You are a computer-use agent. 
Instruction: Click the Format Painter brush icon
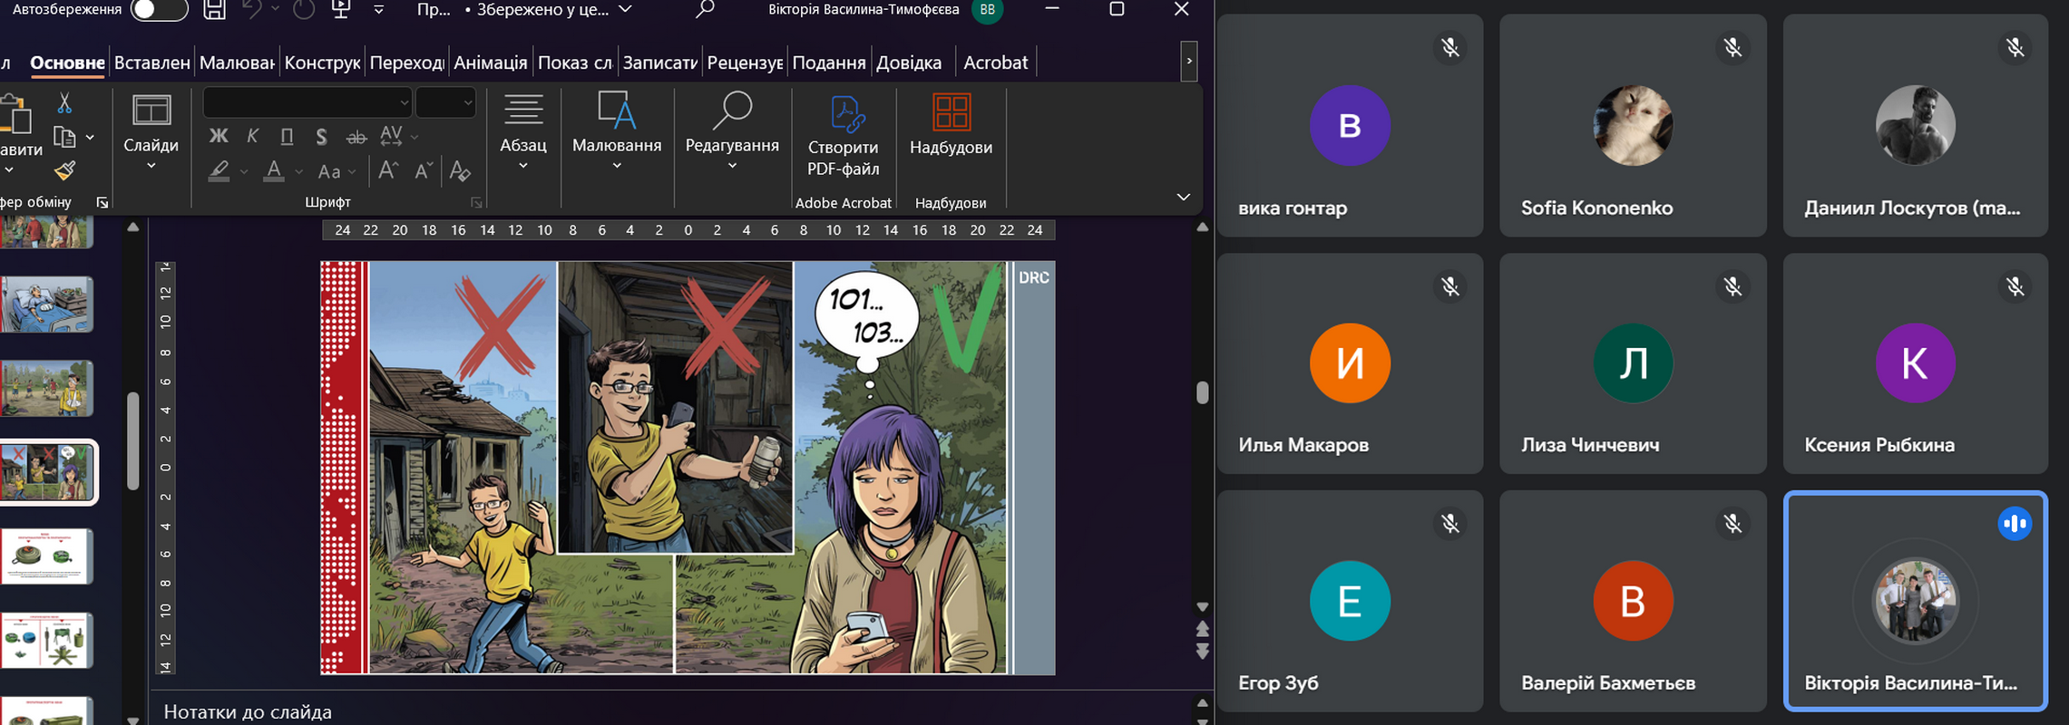click(64, 170)
